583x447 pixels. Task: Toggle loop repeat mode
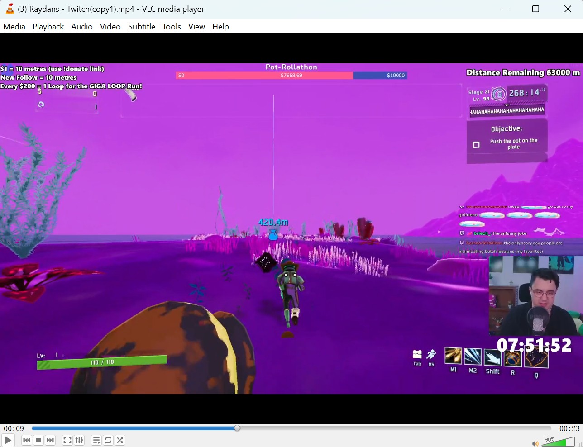coord(108,440)
